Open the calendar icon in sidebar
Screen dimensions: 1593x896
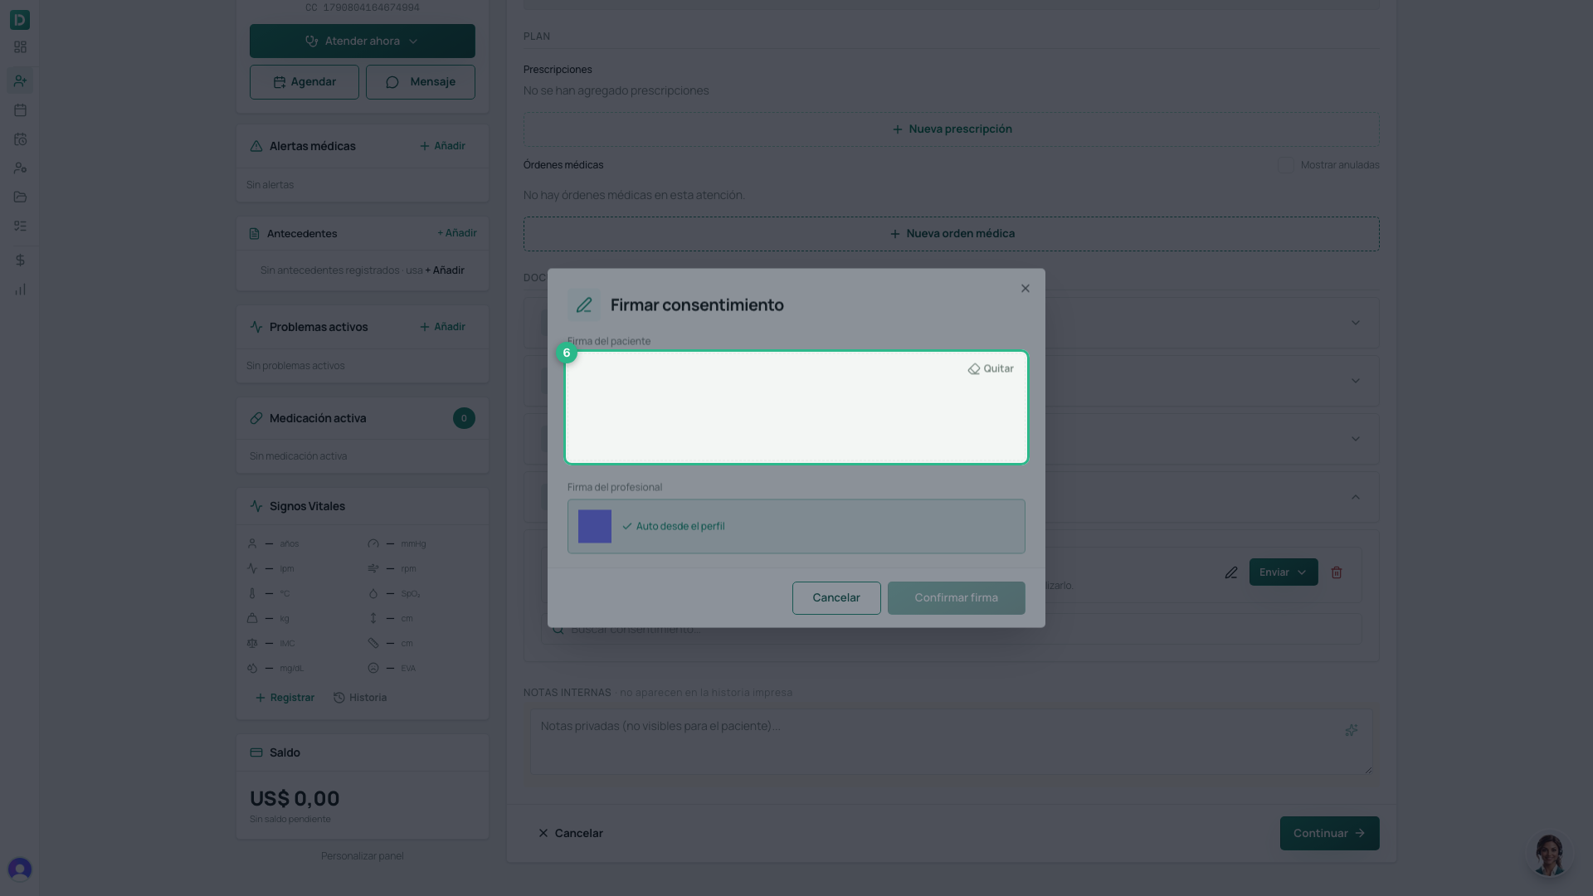[x=20, y=110]
